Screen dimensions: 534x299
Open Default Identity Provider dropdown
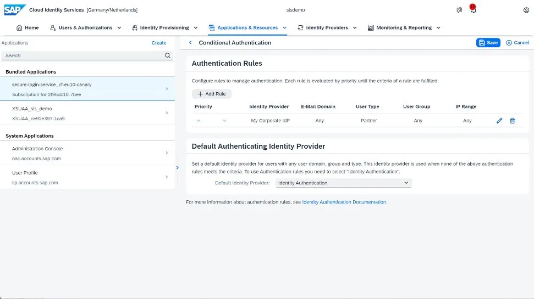tap(343, 183)
